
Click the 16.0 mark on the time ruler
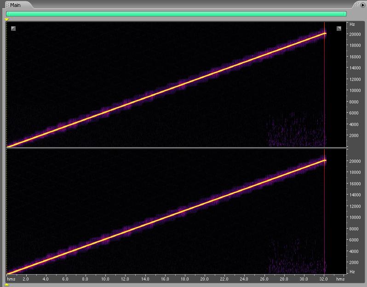(165, 279)
